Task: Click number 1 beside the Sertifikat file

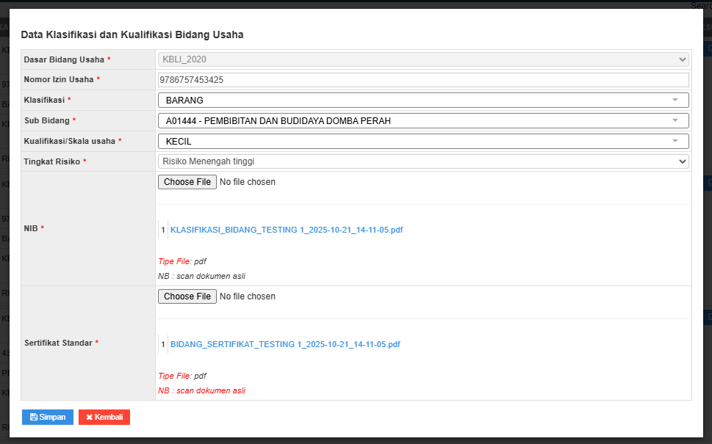Action: (x=162, y=344)
